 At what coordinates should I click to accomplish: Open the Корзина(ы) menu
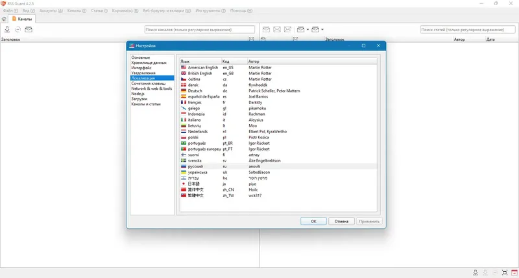125,10
